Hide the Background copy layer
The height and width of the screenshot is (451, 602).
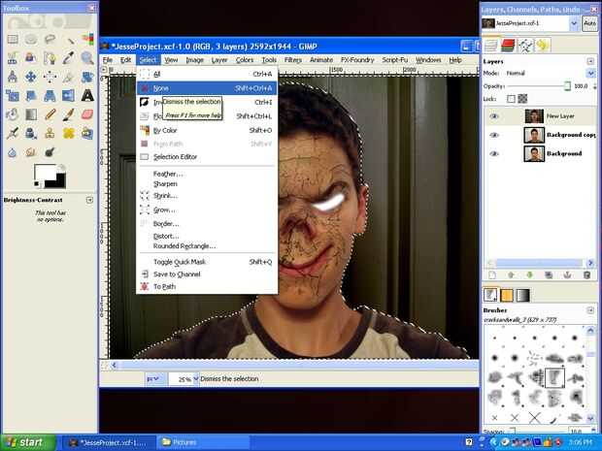[x=494, y=135]
